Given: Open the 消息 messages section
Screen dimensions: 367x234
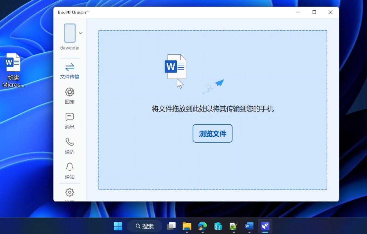Looking at the screenshot, I should [x=69, y=121].
